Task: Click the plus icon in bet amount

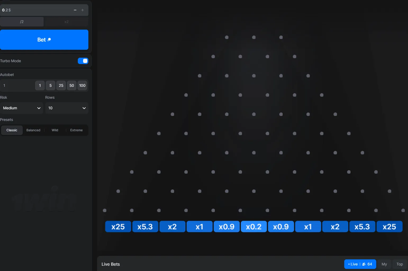Action: 83,10
